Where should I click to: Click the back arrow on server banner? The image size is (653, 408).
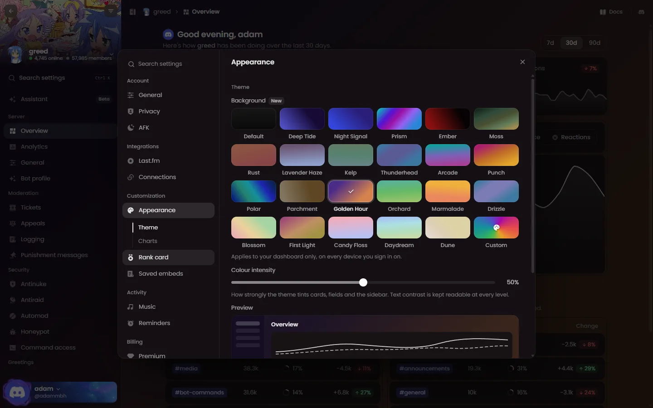point(11,11)
